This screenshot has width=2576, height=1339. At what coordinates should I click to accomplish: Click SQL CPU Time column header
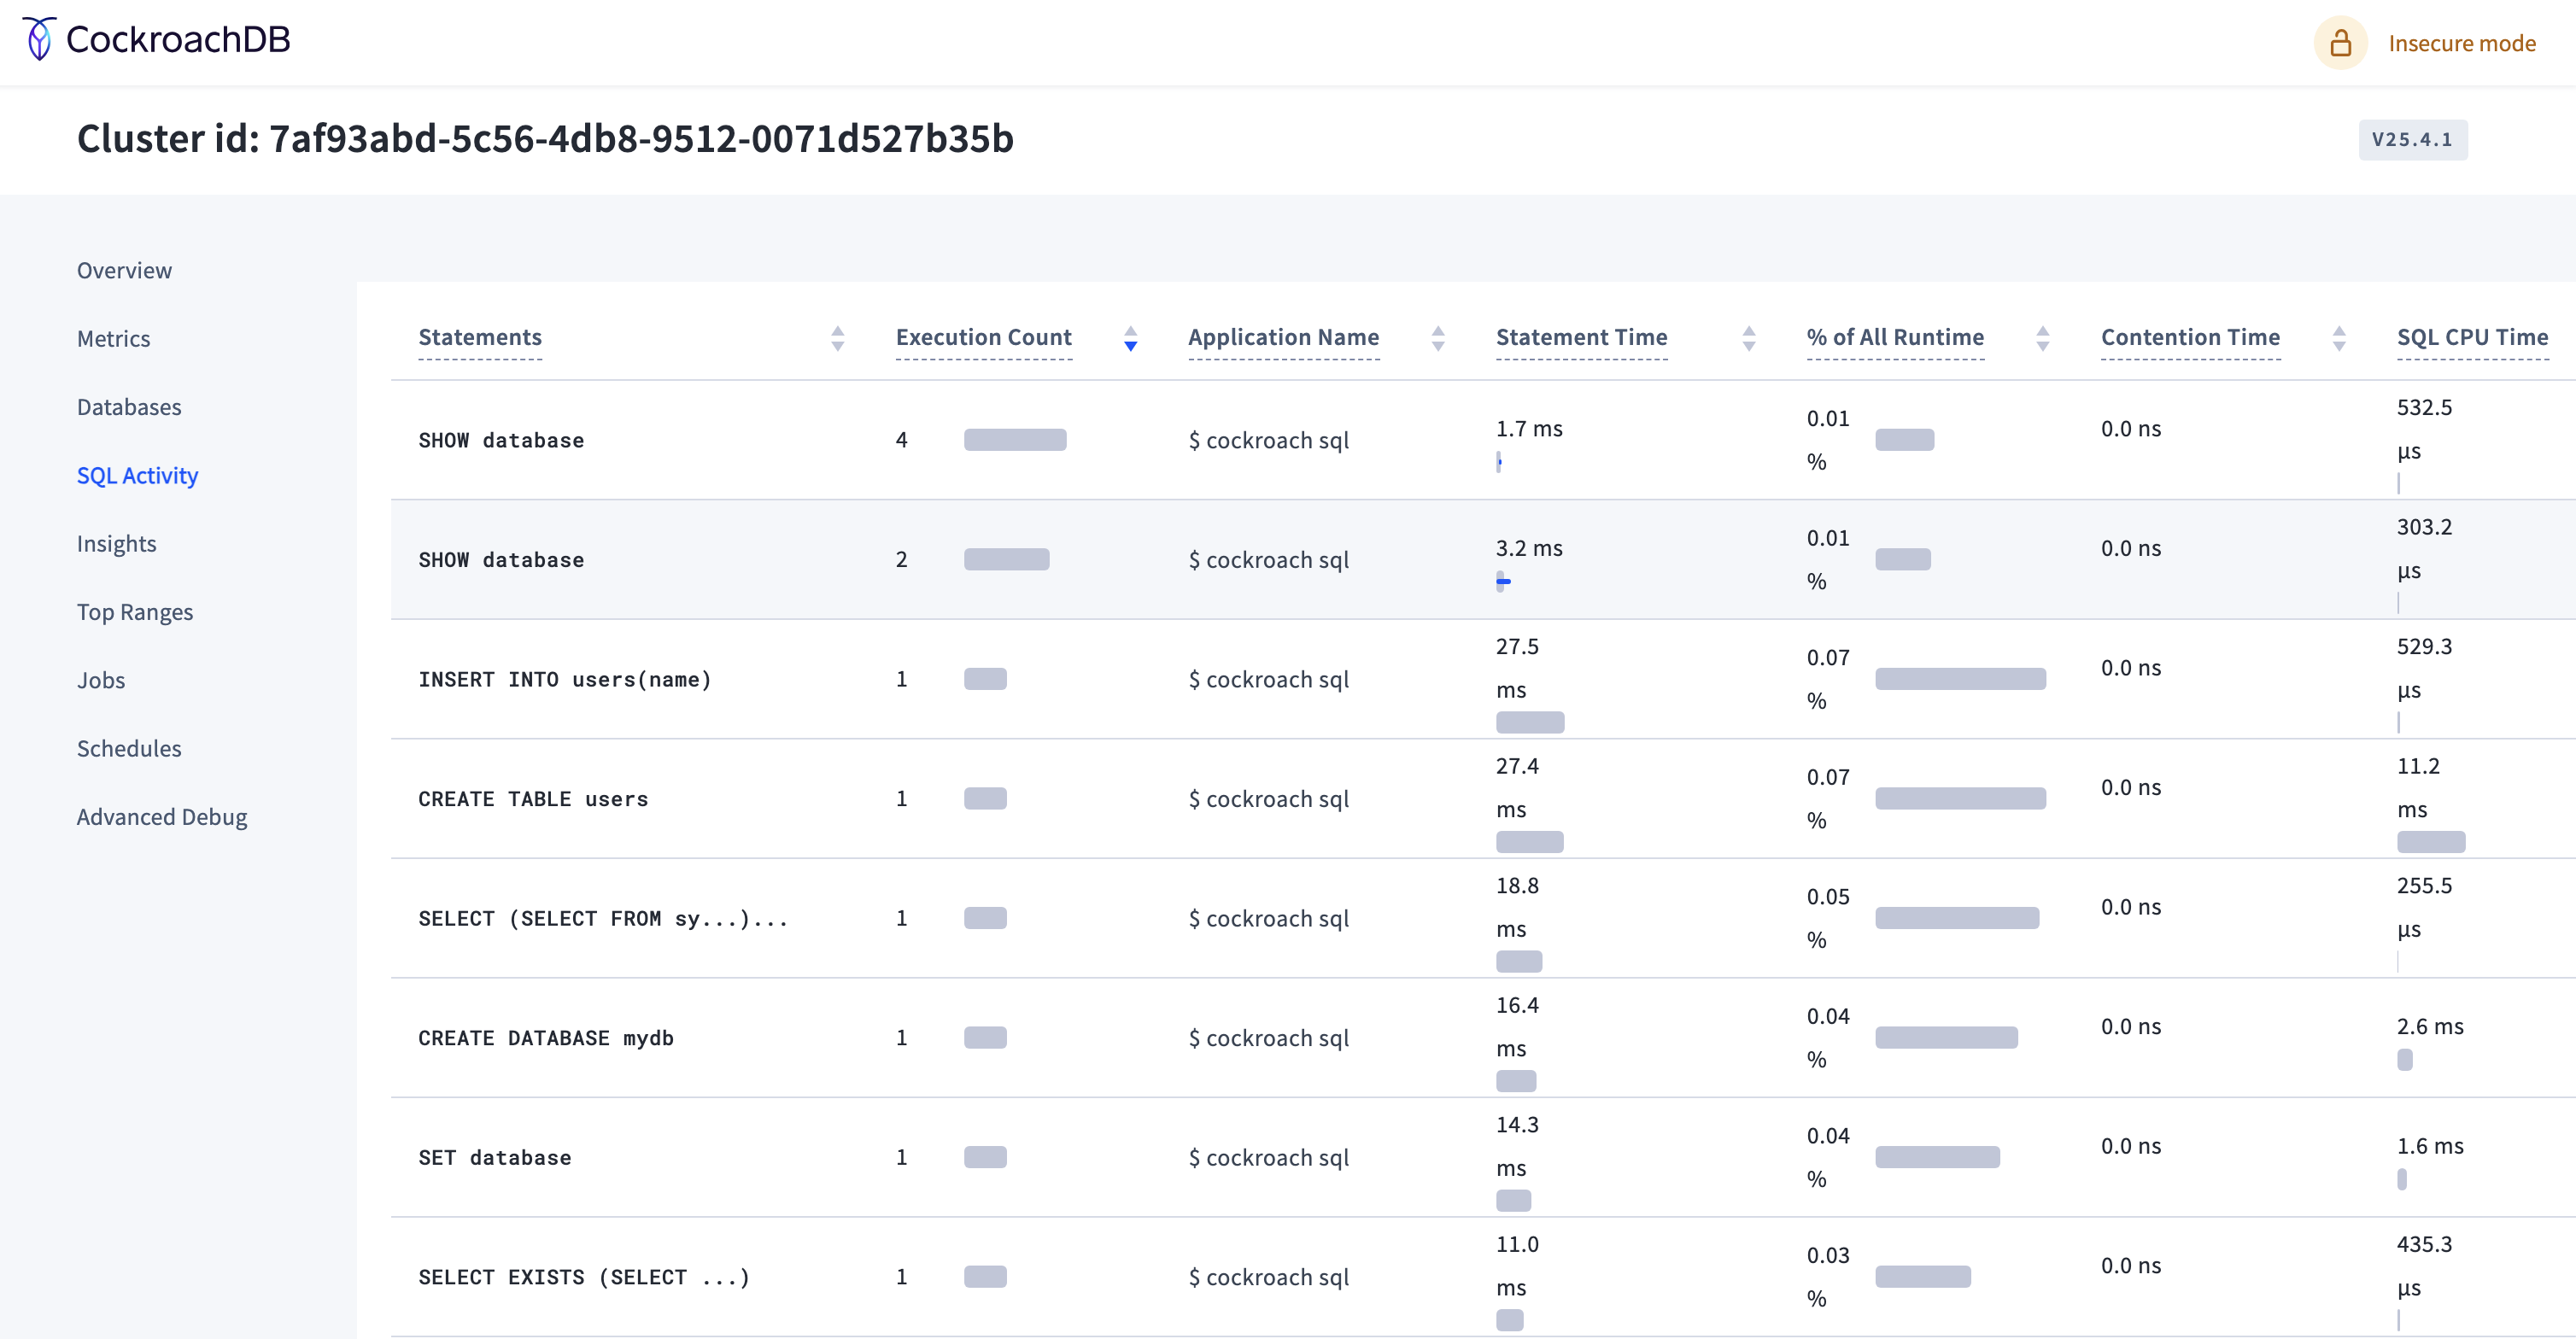coord(2471,337)
